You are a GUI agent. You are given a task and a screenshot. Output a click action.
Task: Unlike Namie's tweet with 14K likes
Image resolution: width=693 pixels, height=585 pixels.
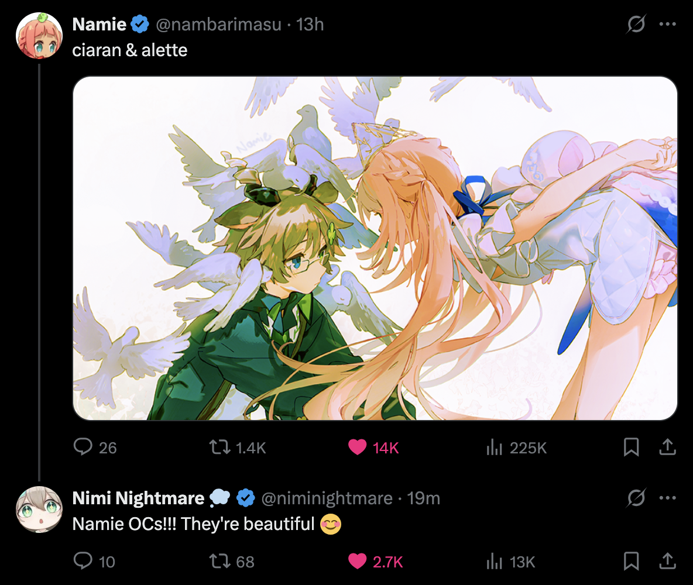[373, 447]
